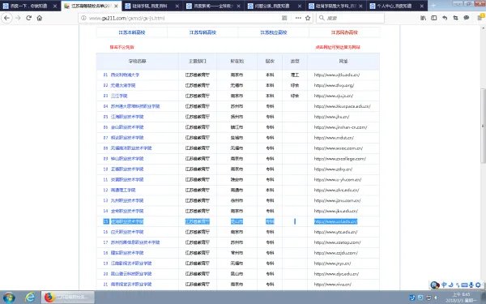Reload the current page
This screenshot has height=304, width=486.
[29, 18]
